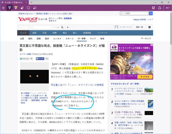
Task: Open 冥王星に近づく「ニュー・ホライズンズ」の想像図 link
Action: (x=77, y=85)
